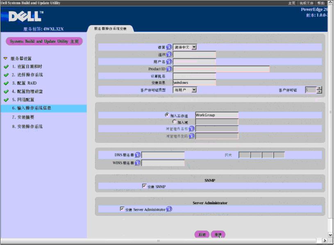This screenshot has height=245, width=334.
Task: Click the green checkmark for step 4
Action: pyautogui.click(x=6, y=92)
